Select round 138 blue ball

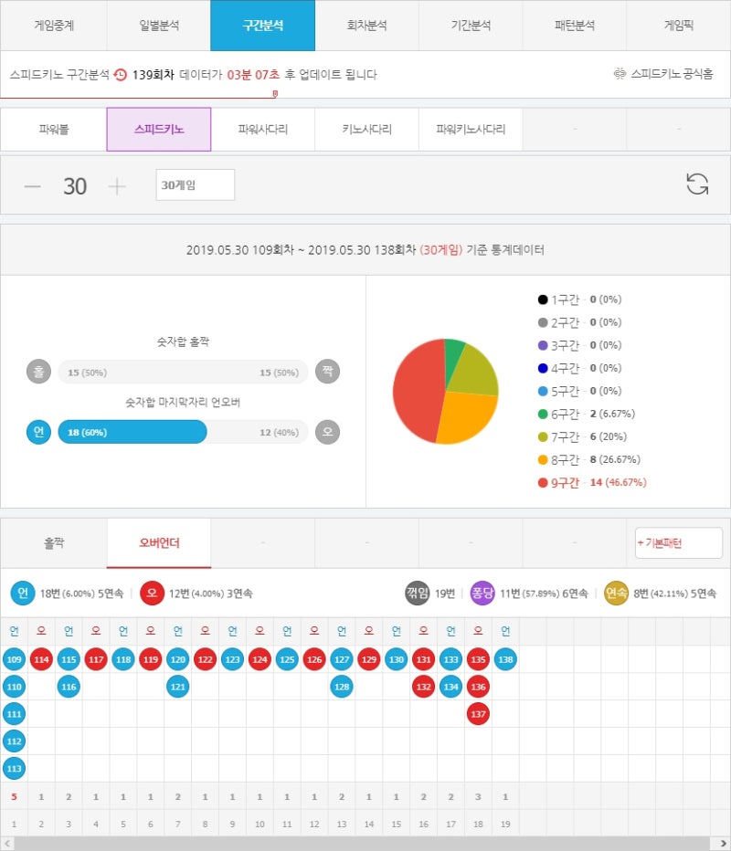coord(505,659)
